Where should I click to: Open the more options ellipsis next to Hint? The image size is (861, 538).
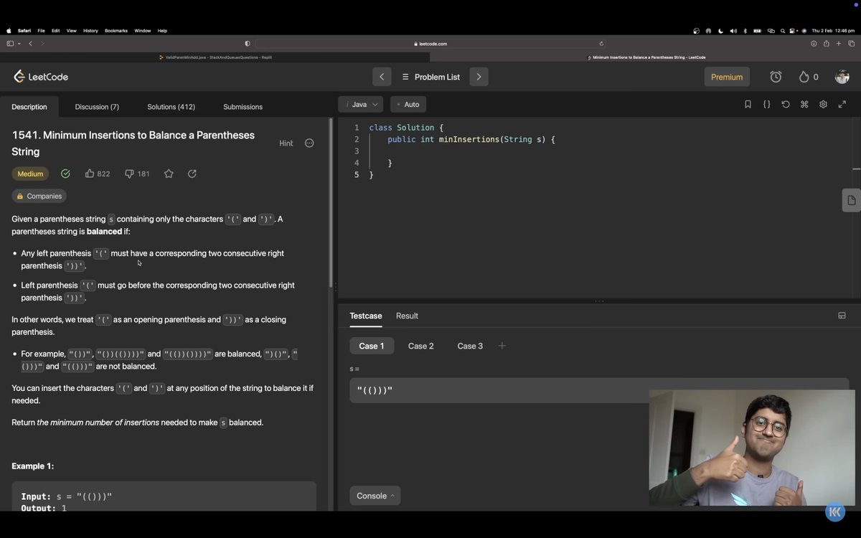tap(309, 143)
